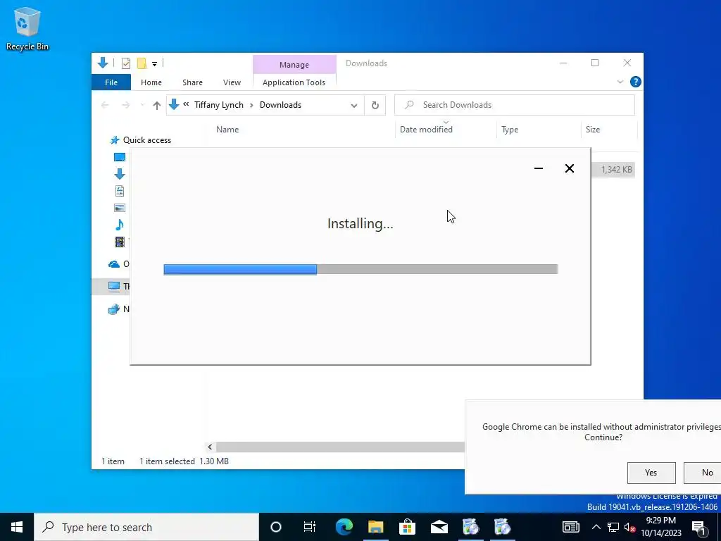Open Cortana circle on taskbar

[276, 527]
